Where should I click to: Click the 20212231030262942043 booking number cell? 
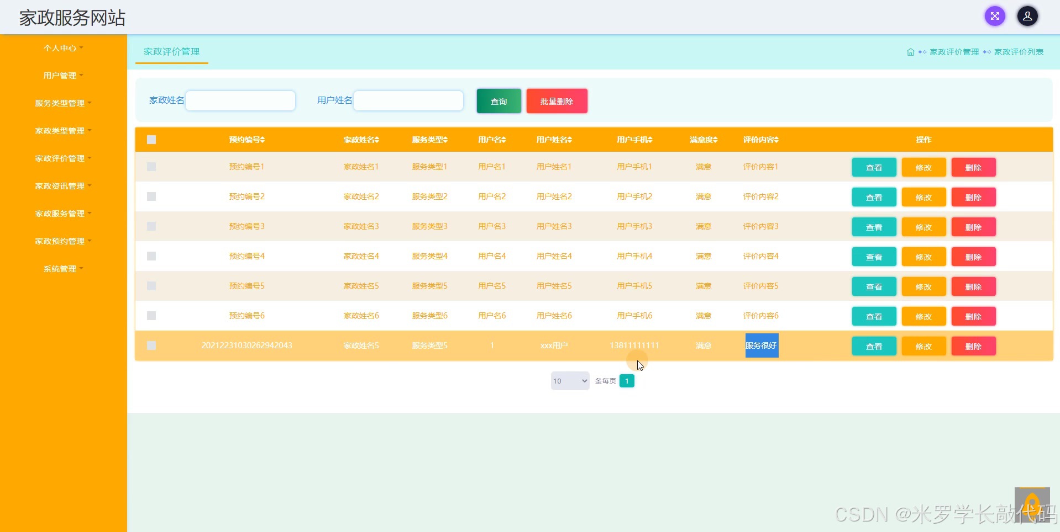coord(246,345)
